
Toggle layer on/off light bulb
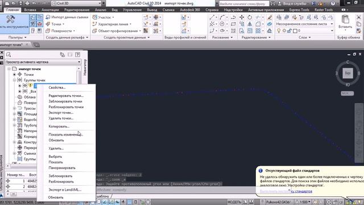point(279,31)
